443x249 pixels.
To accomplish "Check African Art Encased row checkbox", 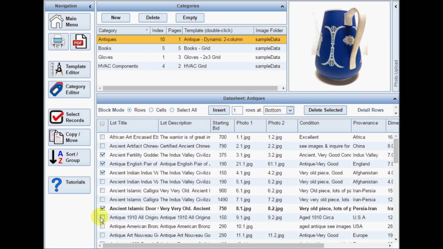I will pyautogui.click(x=102, y=137).
